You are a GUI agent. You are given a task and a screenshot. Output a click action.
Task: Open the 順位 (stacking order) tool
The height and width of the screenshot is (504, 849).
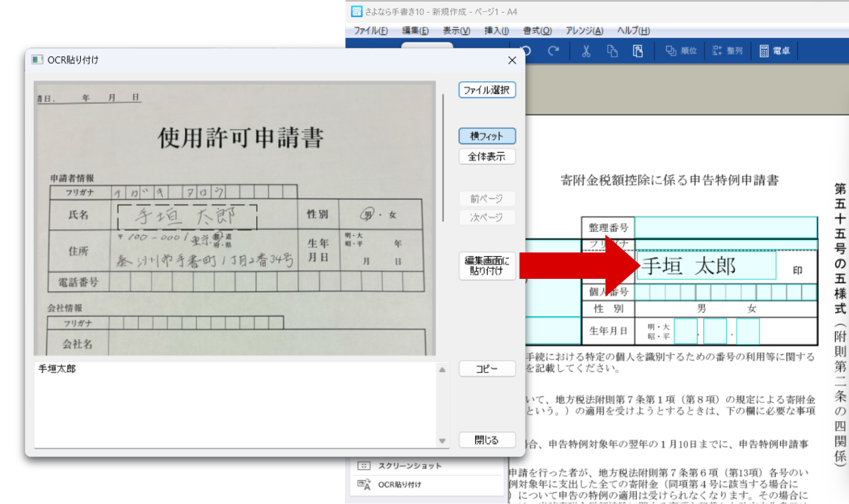pos(680,51)
